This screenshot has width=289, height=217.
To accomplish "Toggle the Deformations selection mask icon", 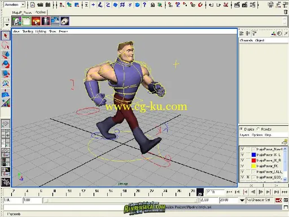I will click(122, 5).
